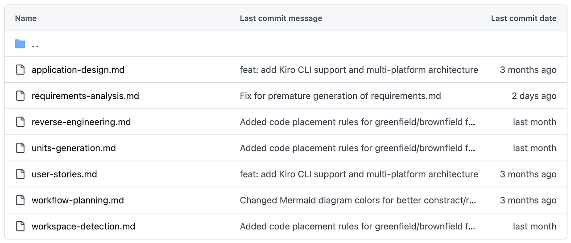Open commit 'Fix for premature generation of requirements.md'

[x=340, y=96]
